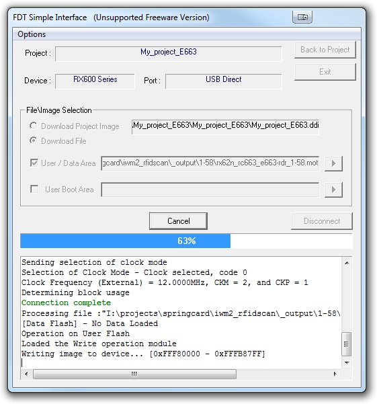Click the empty User Boot Area path field
The image size is (377, 404).
pyautogui.click(x=210, y=190)
